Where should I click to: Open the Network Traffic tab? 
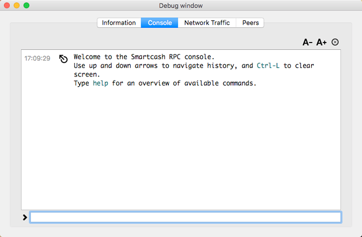point(207,23)
